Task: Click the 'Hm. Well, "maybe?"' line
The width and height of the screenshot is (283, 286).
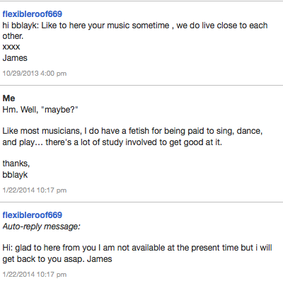Action: point(40,110)
